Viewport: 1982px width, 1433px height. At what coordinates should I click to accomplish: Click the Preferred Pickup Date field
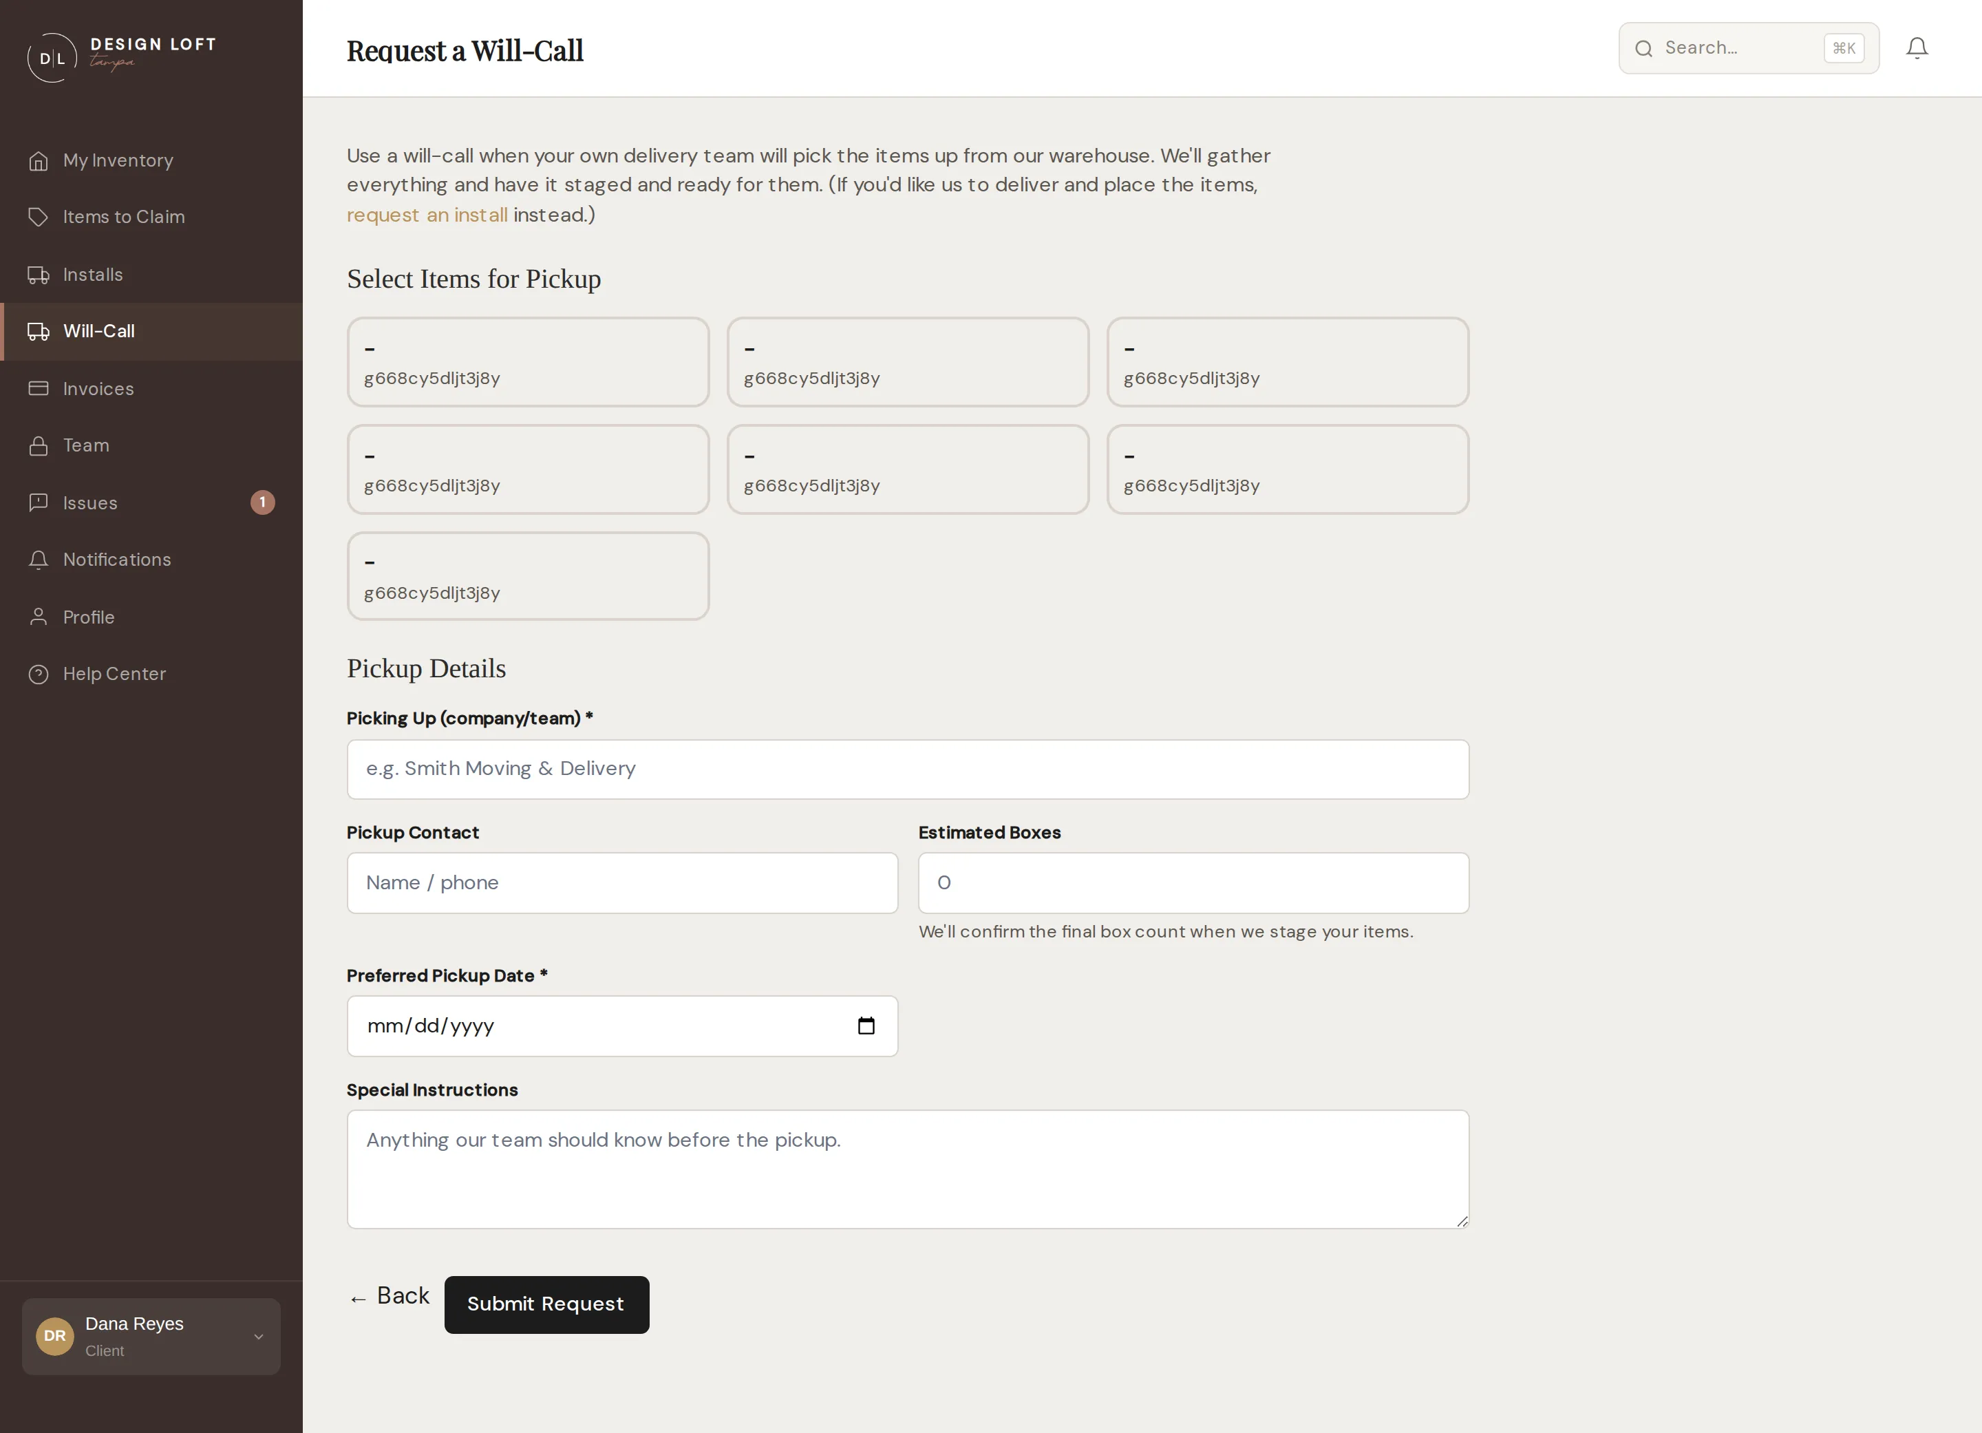(622, 1026)
